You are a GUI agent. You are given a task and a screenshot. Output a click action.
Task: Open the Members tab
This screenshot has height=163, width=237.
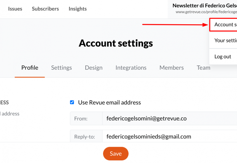coord(172,68)
